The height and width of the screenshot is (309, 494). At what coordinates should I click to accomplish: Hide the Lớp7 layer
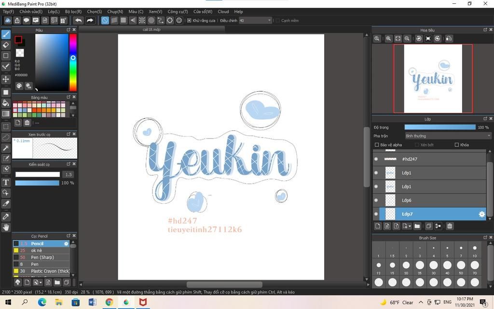pos(376,214)
